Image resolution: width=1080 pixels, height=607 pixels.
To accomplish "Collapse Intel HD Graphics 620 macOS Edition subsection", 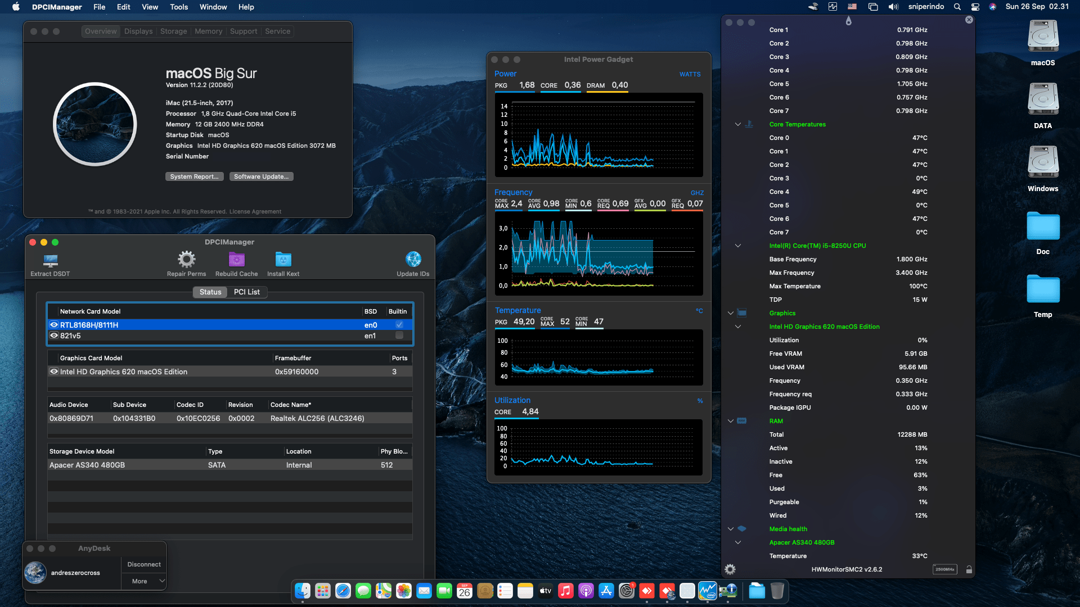I will pos(738,327).
